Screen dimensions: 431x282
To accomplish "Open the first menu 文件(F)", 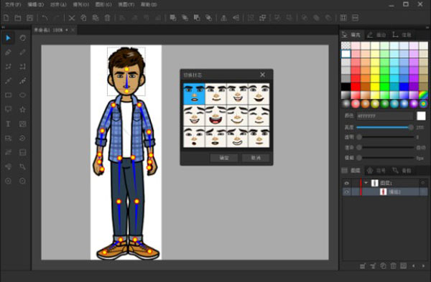I will point(13,5).
